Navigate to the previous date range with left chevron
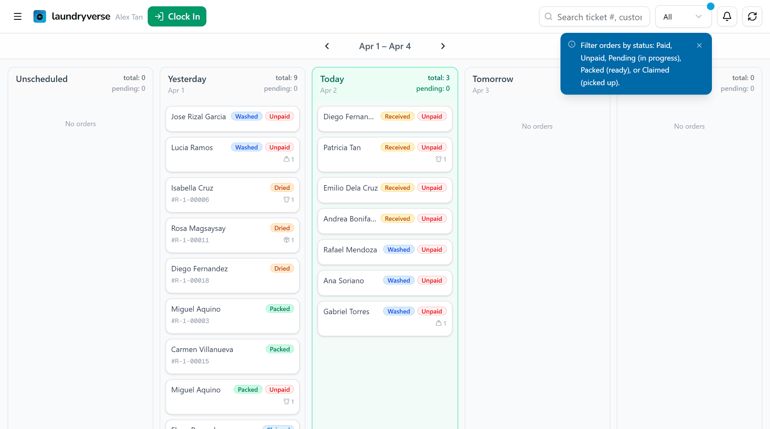Viewport: 770px width, 429px height. click(x=327, y=46)
